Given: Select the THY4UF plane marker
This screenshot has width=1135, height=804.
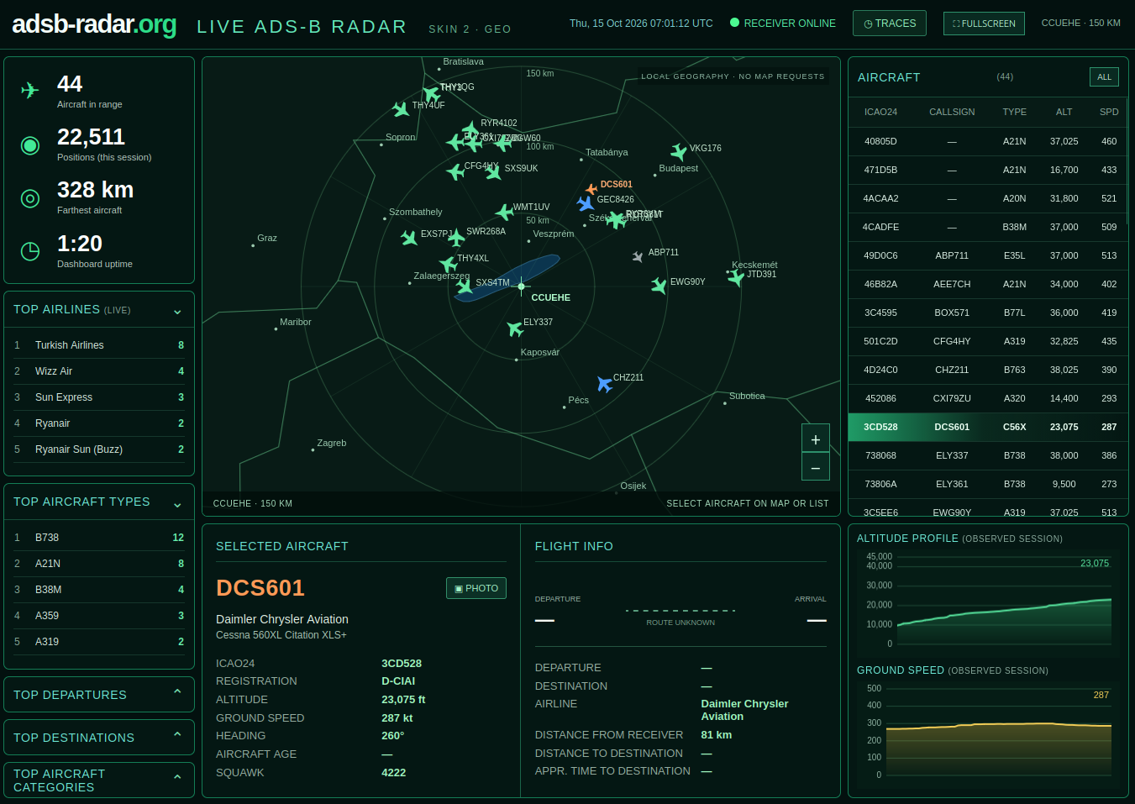Looking at the screenshot, I should 402,109.
